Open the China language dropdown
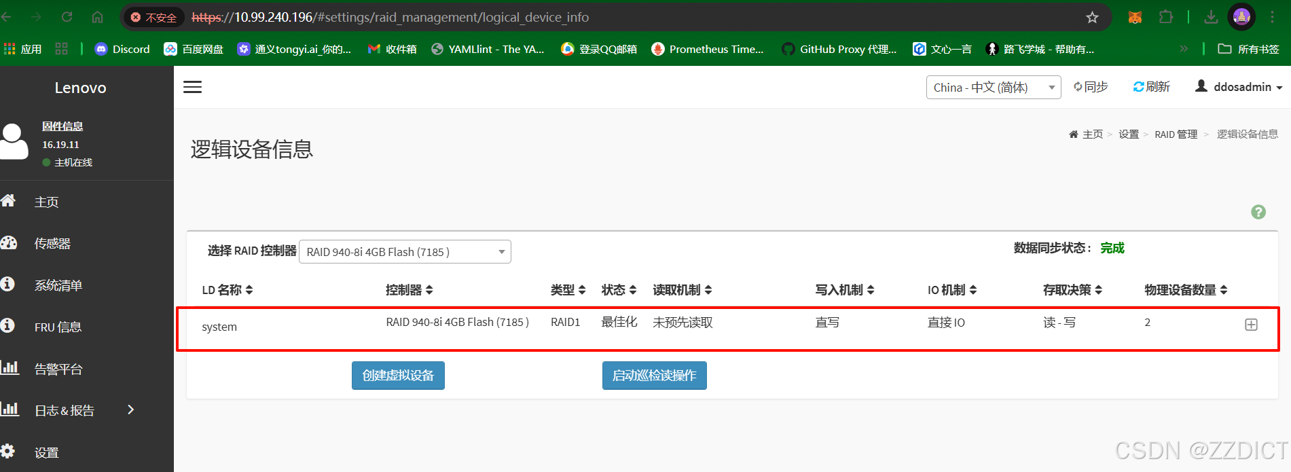This screenshot has width=1291, height=472. (x=994, y=88)
